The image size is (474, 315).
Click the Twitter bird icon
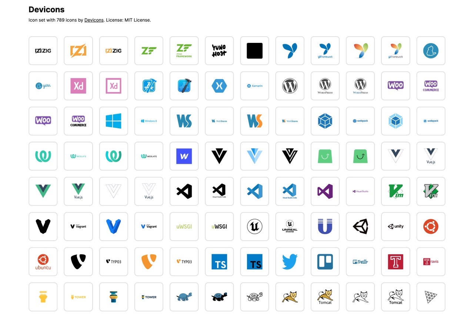pos(290,262)
